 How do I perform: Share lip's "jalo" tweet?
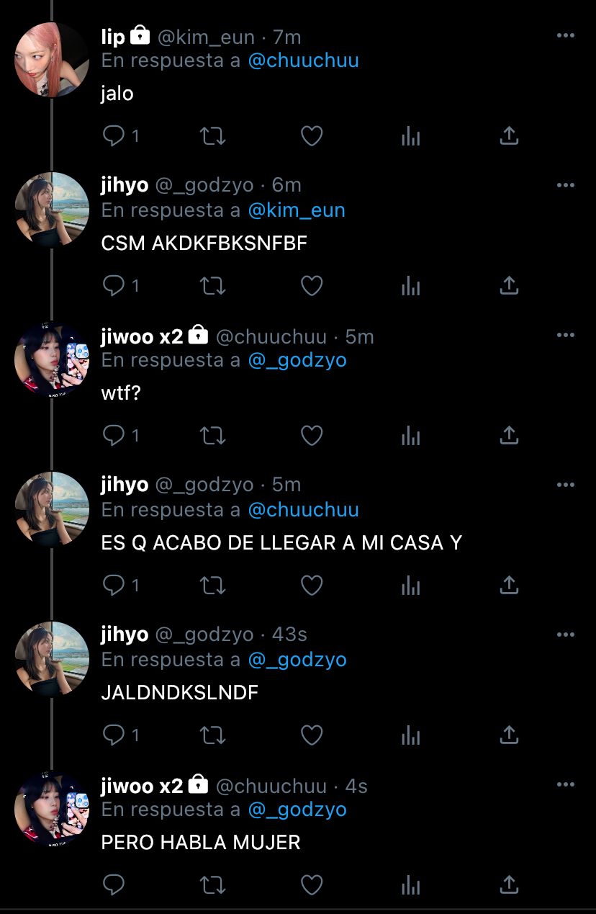pyautogui.click(x=509, y=135)
